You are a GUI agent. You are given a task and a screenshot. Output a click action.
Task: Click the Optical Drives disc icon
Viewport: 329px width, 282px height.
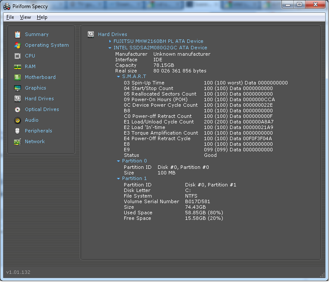pos(18,110)
